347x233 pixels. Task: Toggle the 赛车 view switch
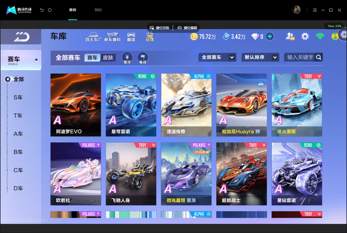point(92,58)
